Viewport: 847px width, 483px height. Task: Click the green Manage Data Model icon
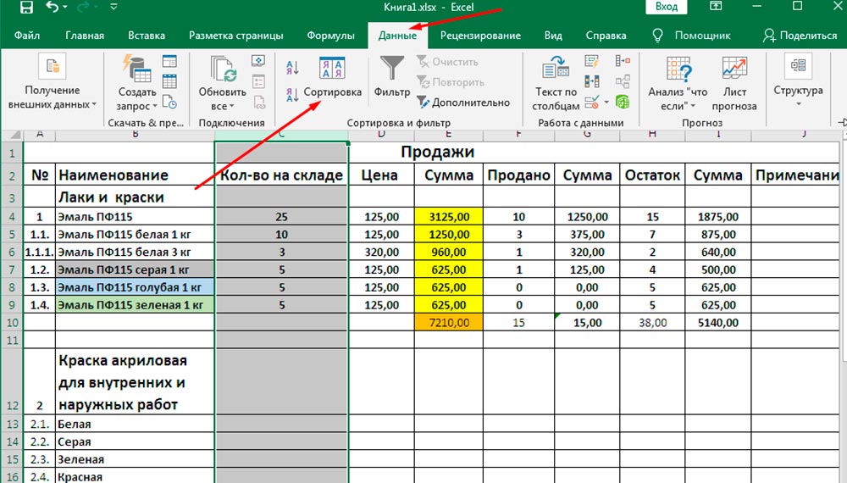623,102
